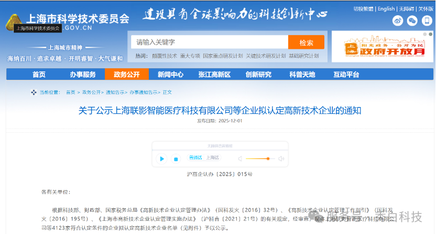The height and width of the screenshot is (234, 436).
Task: Open the 颠覆性技术 hot keyword link
Action: pos(164,56)
